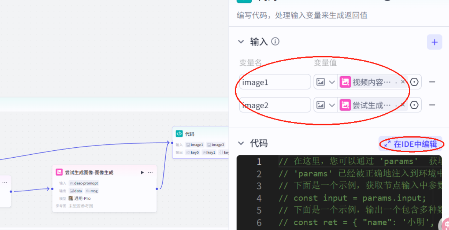Open the ... menu on image generation node
449x230 pixels.
[x=150, y=173]
